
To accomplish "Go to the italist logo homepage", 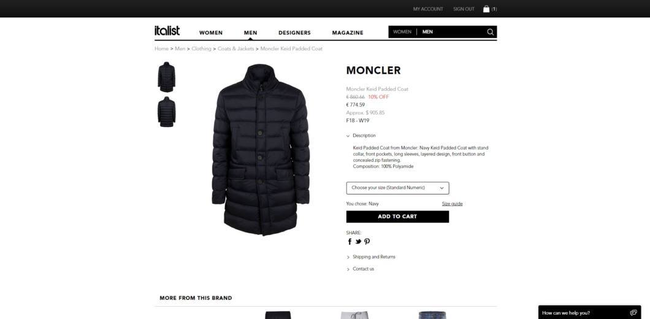I will click(167, 31).
